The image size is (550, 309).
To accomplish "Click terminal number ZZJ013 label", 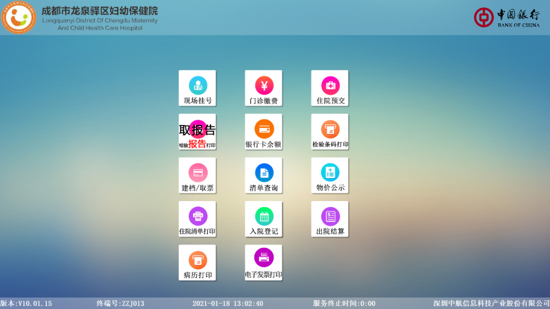I will (121, 303).
